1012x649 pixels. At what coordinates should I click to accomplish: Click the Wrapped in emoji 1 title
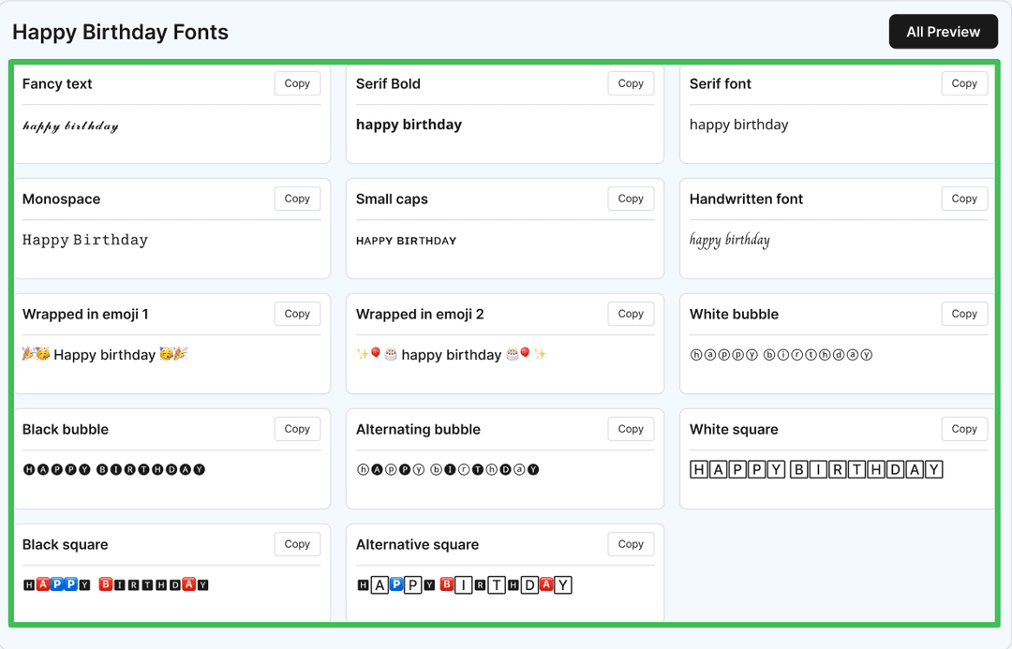pyautogui.click(x=85, y=314)
